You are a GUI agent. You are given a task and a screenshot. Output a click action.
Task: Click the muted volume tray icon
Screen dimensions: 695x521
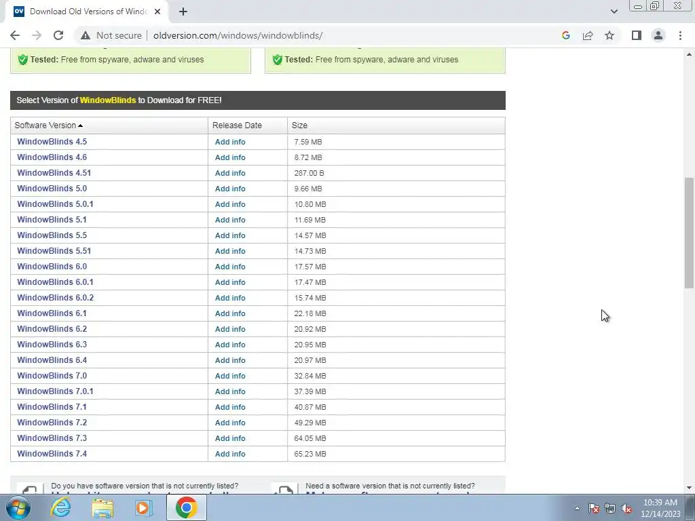[626, 508]
